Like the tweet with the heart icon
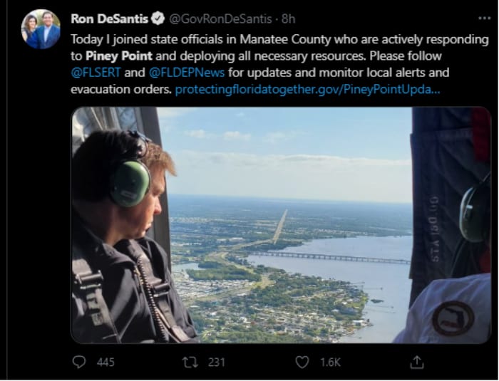Viewport: 499px width, 381px height. click(302, 362)
